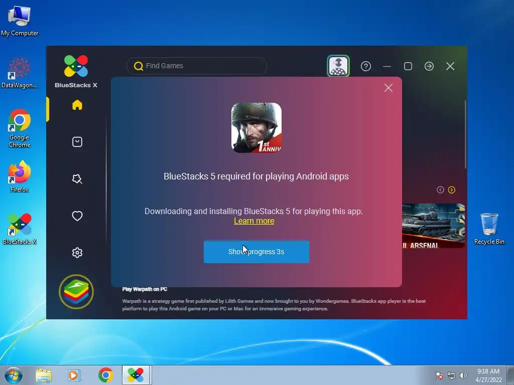Click the BlueStacks X taskbar button
Viewport: 514px width, 385px height.
pyautogui.click(x=136, y=375)
